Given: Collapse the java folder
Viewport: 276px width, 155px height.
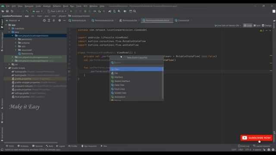Looking at the screenshot, I should click(x=9, y=32).
